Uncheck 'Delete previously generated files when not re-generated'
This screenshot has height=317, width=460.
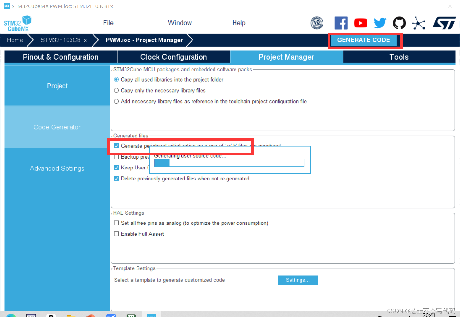(x=116, y=179)
